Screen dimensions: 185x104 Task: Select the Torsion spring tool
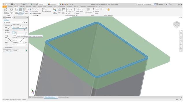(x=96, y=14)
